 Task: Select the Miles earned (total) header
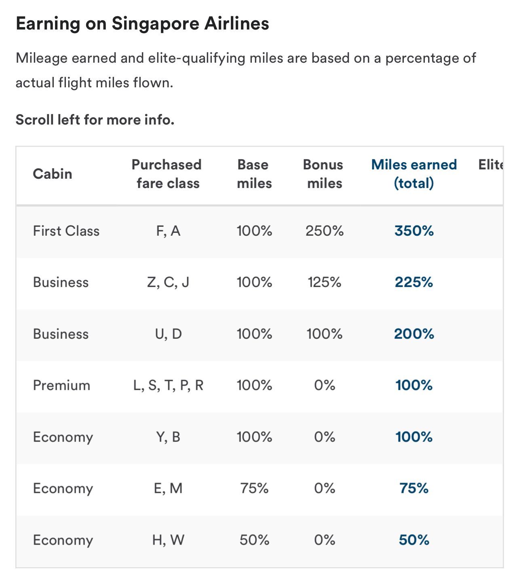(414, 174)
